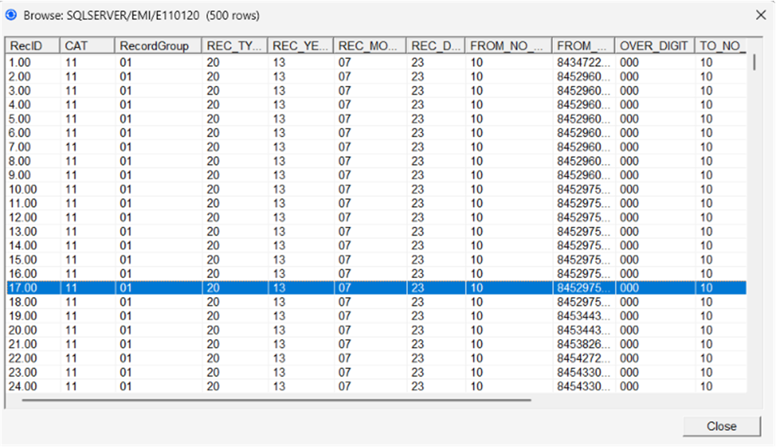Select row with RecID 7.00

pyautogui.click(x=375, y=147)
